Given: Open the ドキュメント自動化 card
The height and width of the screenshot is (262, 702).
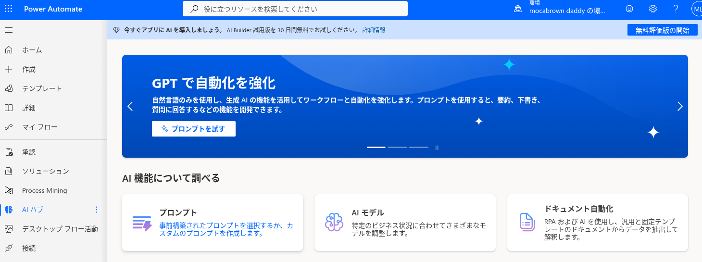Looking at the screenshot, I should [598, 223].
